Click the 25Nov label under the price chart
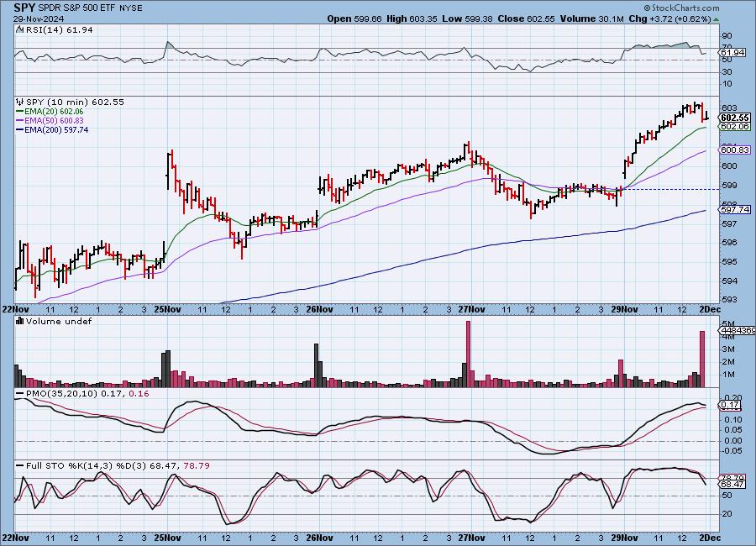 (167, 309)
